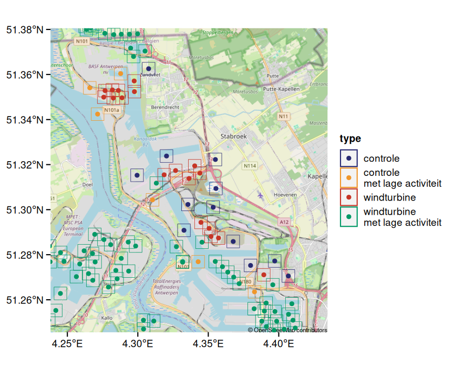Click the red windturbine legend symbol
Image resolution: width=454 pixels, height=378 pixels.
click(x=348, y=197)
